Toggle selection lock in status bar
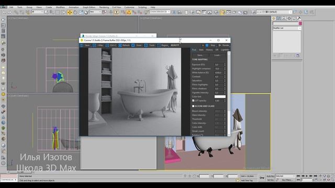Viewport: 335px width, 188px height. pyautogui.click(x=189, y=176)
